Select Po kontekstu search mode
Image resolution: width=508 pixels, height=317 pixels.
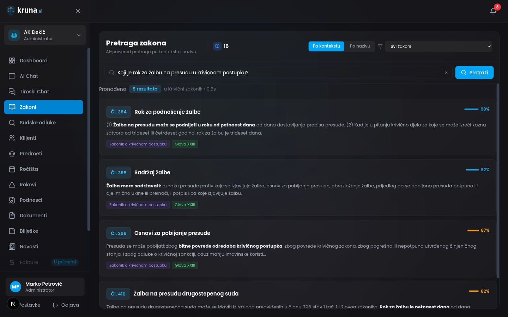(x=326, y=46)
